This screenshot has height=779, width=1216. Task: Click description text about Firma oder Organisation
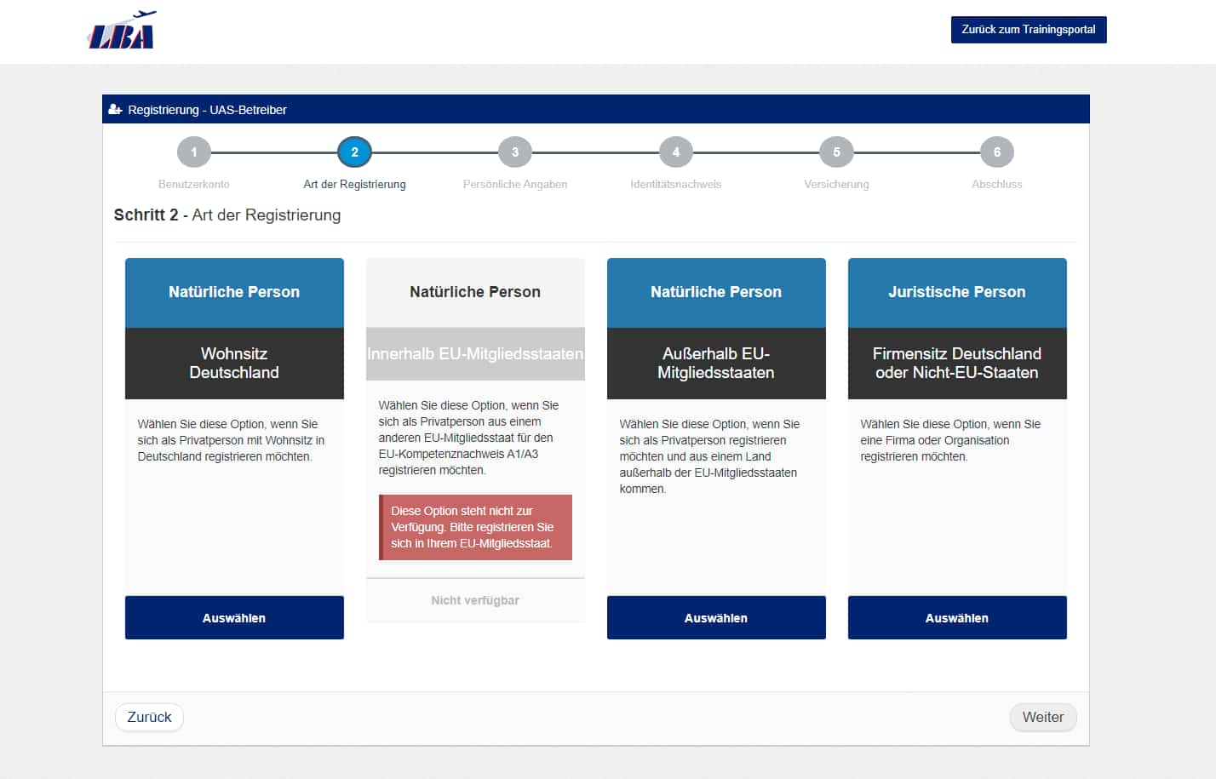[950, 440]
